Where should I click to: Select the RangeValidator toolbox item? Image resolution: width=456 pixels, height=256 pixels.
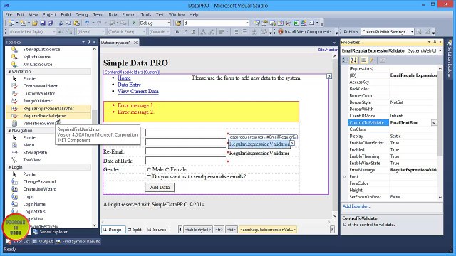tap(37, 101)
